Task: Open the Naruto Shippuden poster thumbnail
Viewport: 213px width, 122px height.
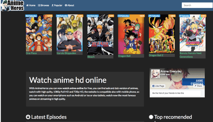Action: coord(70,33)
